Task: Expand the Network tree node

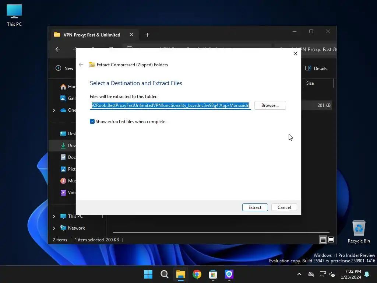Action: [54, 228]
